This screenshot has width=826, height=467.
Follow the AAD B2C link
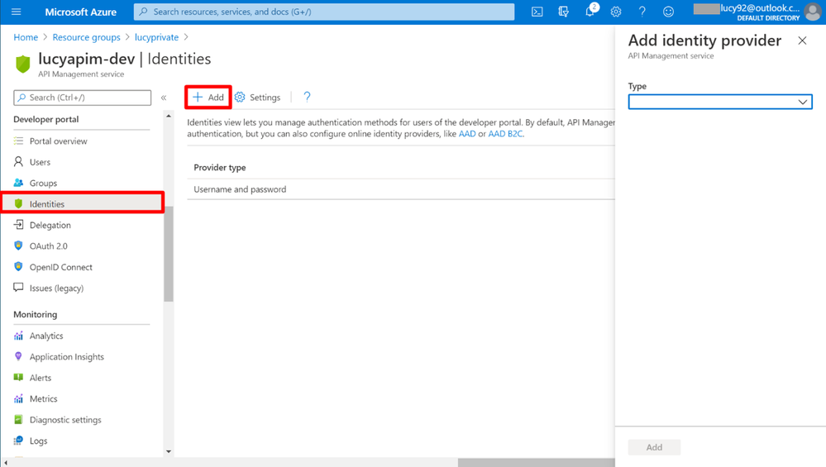pos(505,134)
